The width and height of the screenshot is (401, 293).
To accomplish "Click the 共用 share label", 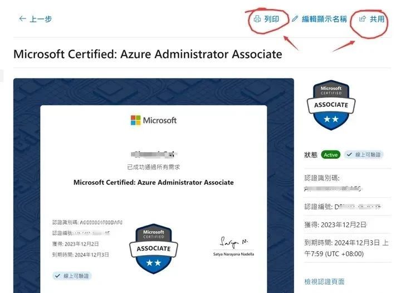I will [377, 19].
